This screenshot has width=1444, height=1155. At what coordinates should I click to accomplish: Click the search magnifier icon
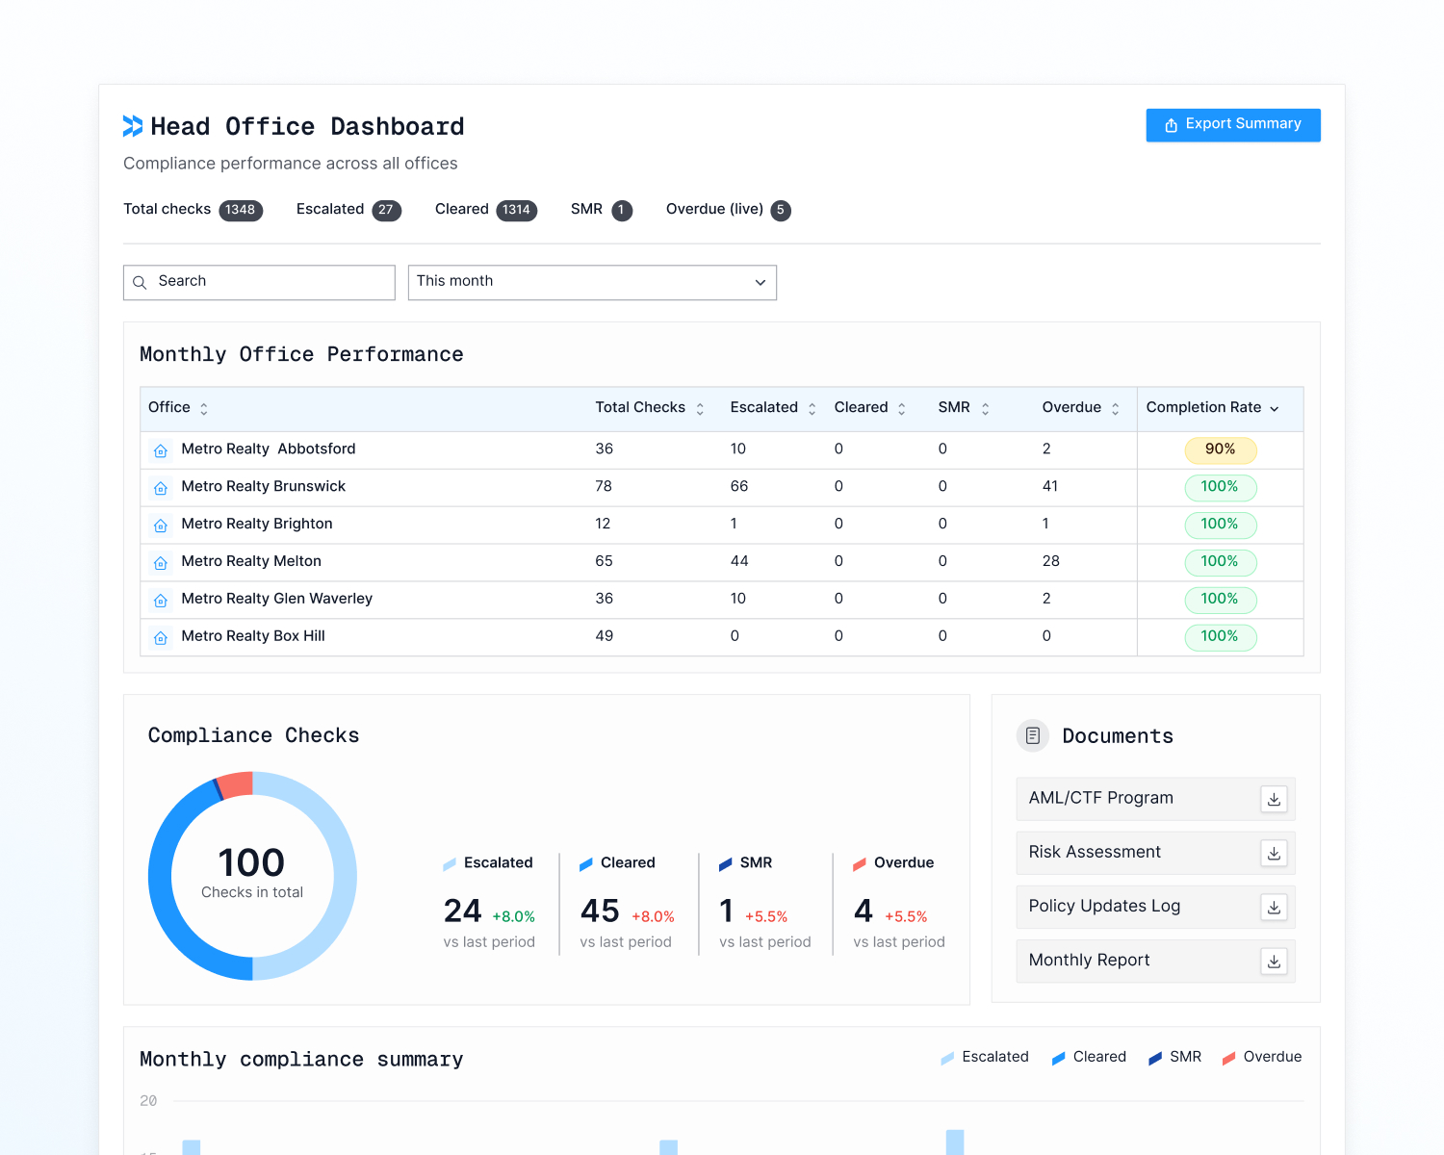click(140, 282)
